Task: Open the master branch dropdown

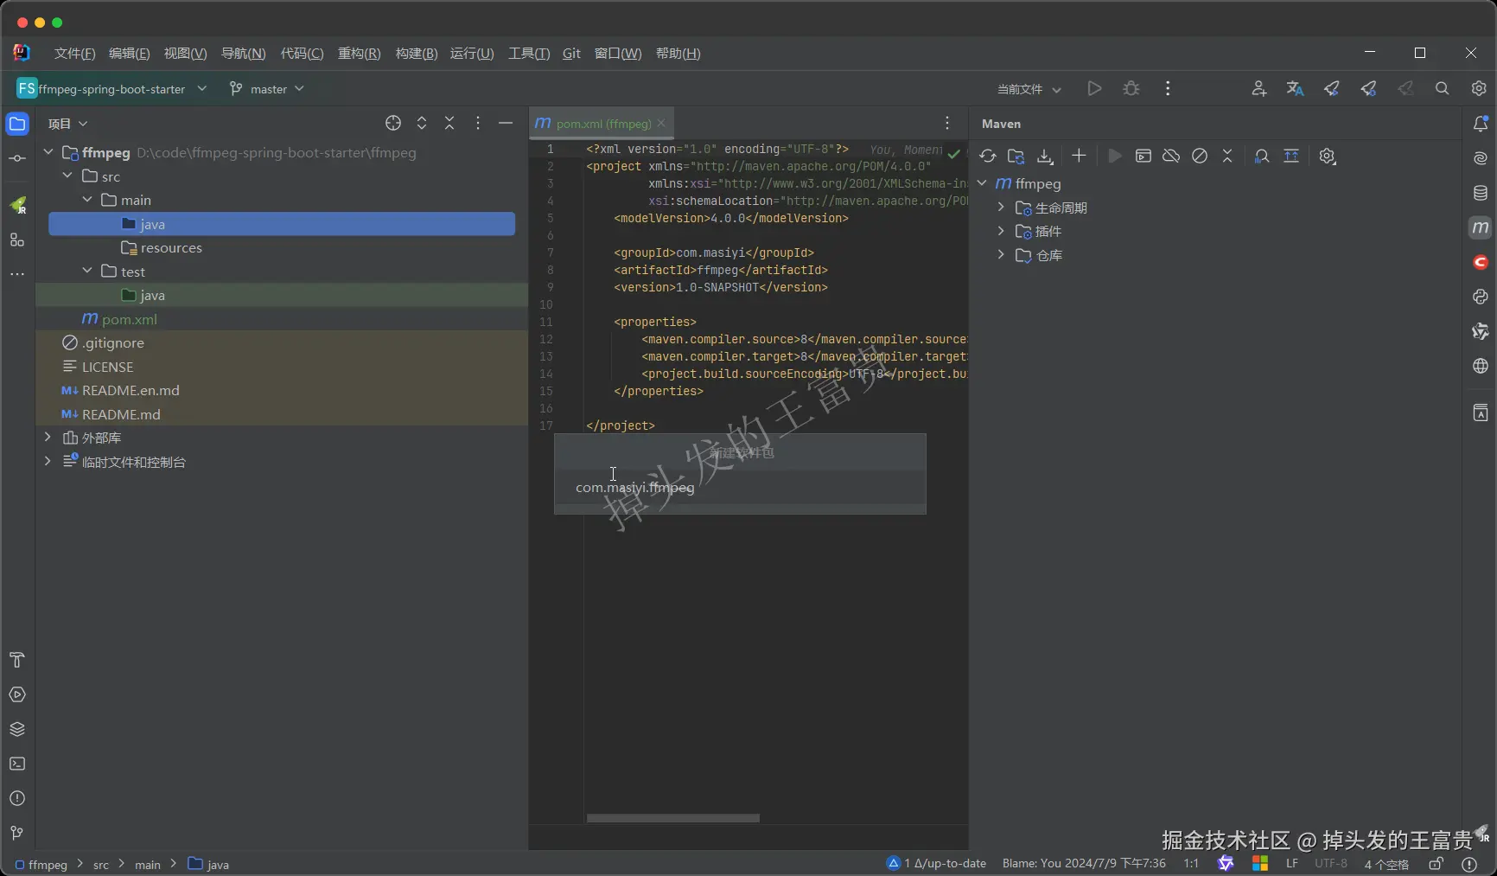Action: (x=267, y=88)
